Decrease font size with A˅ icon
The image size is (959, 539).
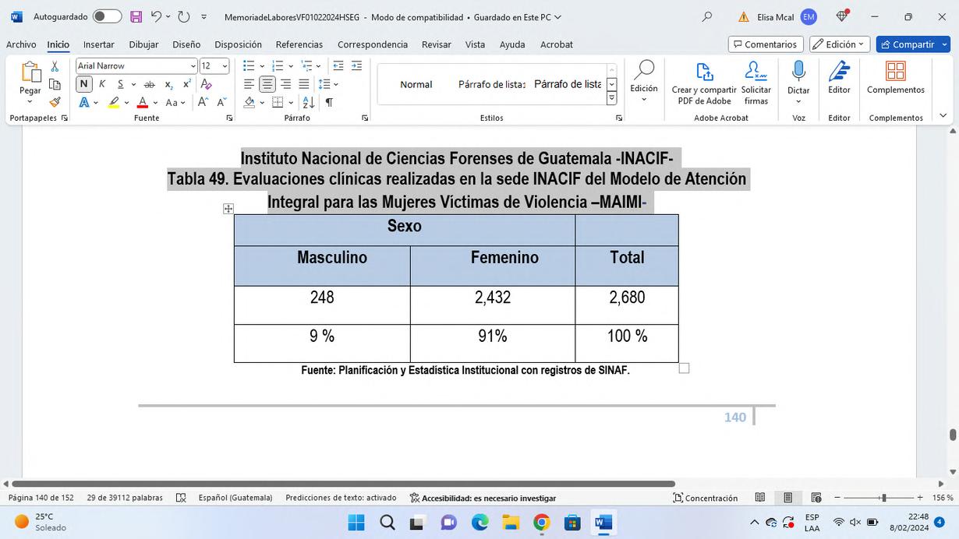(221, 102)
